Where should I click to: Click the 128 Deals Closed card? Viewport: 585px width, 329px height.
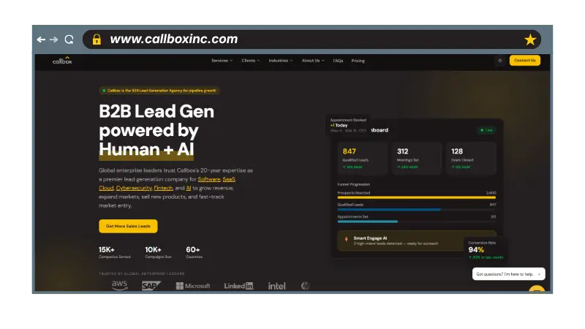coord(471,159)
